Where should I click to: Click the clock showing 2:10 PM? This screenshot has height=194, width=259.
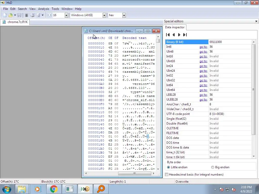click(x=246, y=187)
